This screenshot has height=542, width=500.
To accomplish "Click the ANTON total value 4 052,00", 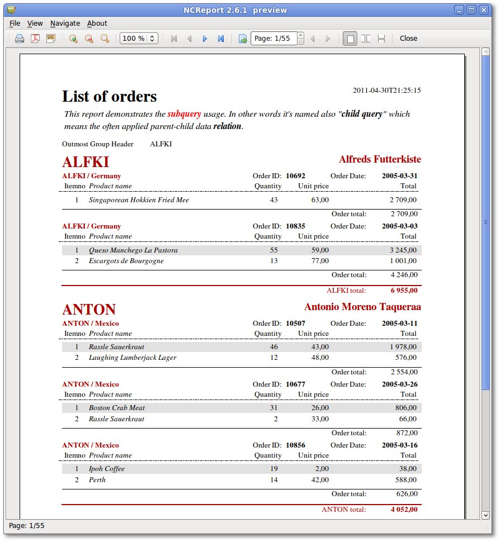I will point(404,510).
